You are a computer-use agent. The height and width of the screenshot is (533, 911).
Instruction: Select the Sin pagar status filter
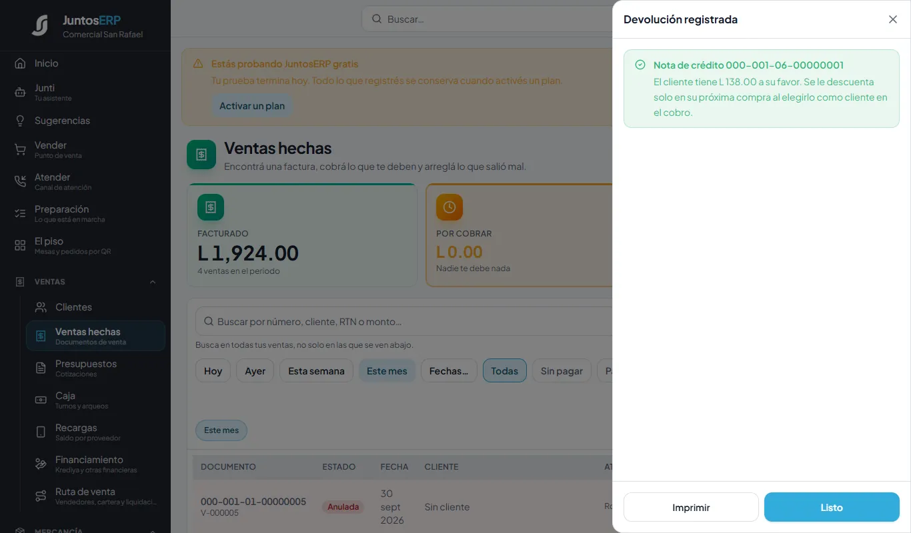pos(562,371)
